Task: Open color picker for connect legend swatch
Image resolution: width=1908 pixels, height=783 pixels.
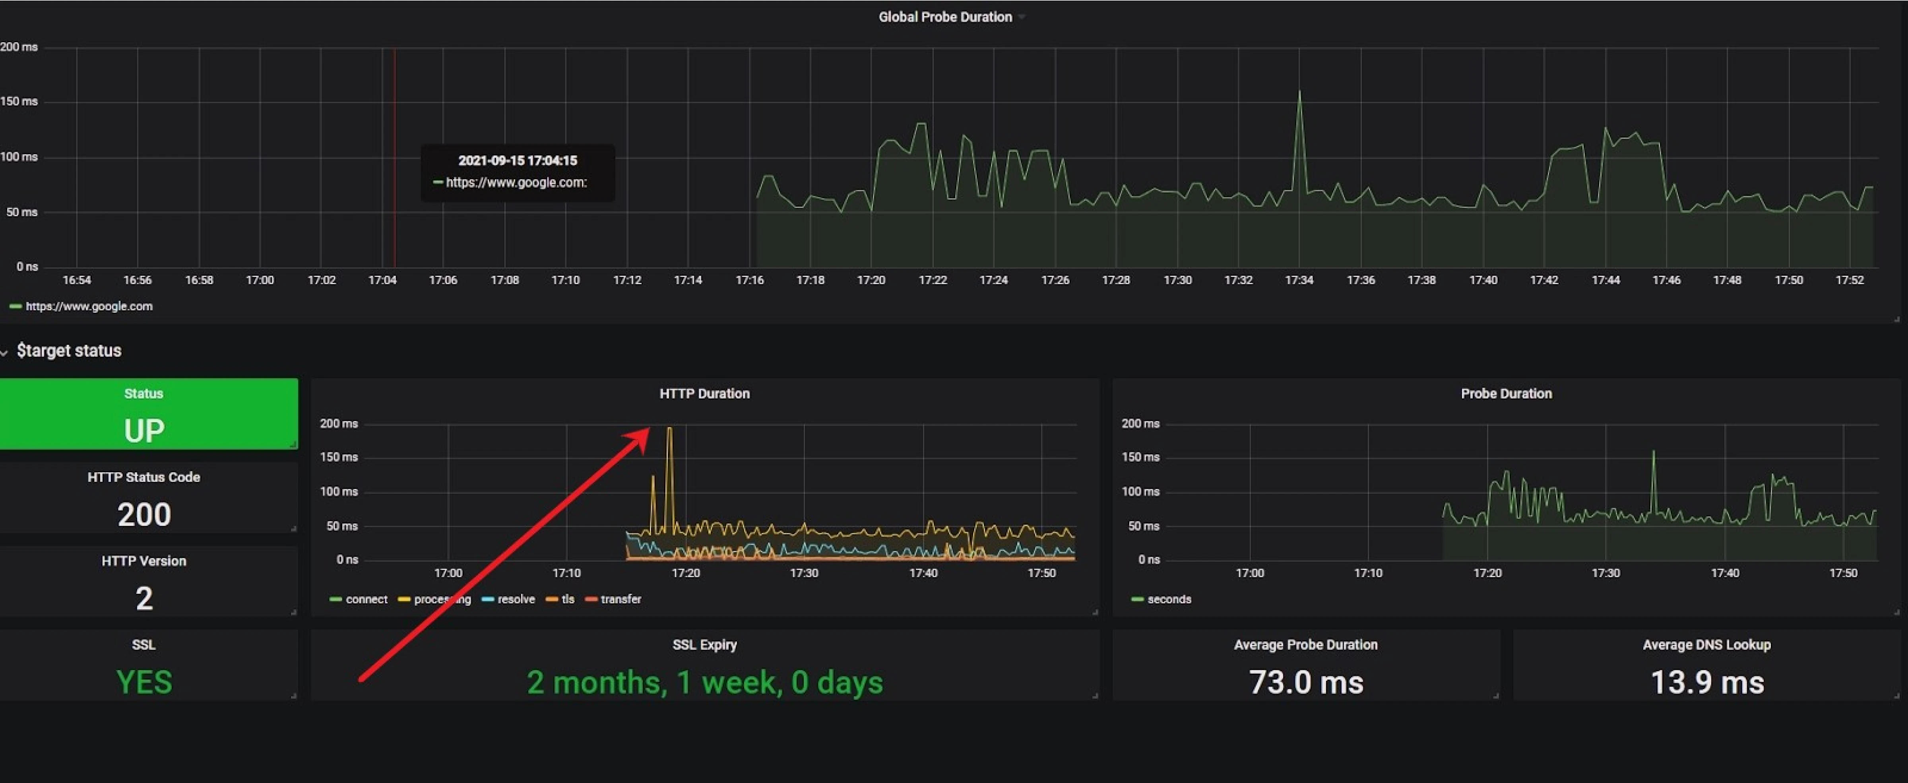Action: pos(335,600)
